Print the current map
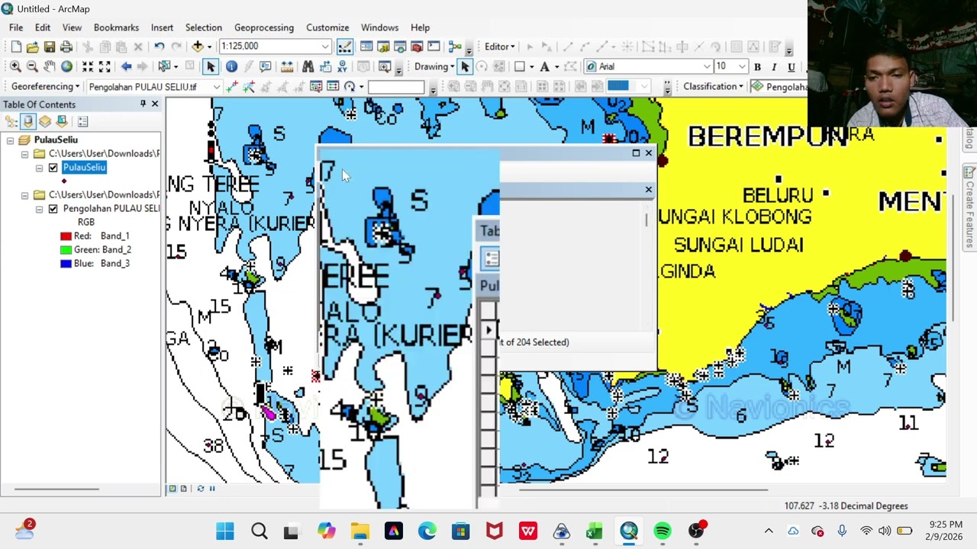 coord(66,47)
